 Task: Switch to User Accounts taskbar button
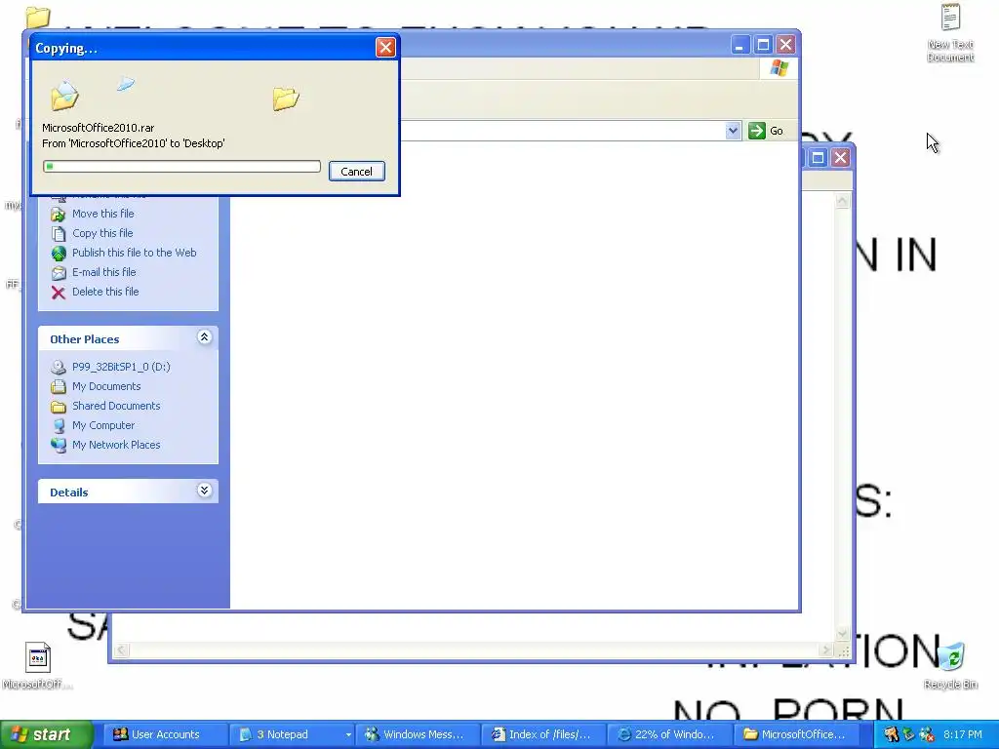click(164, 734)
